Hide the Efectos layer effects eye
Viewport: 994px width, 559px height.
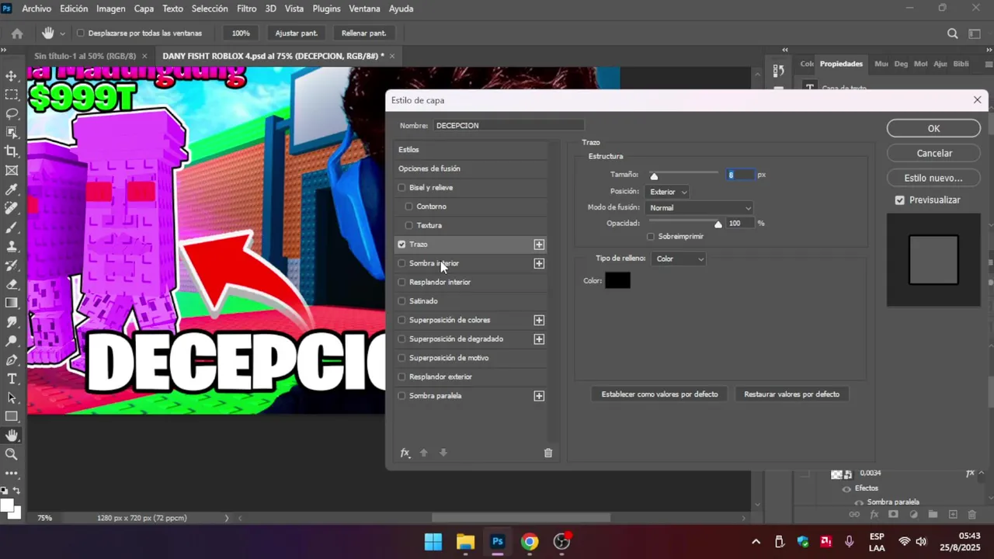tap(846, 489)
